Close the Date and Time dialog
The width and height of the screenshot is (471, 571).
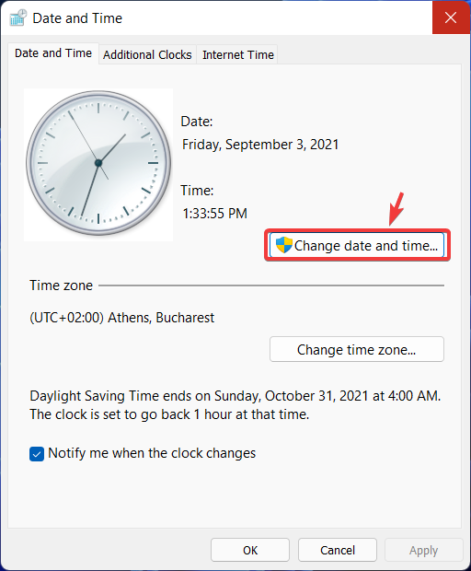(451, 17)
